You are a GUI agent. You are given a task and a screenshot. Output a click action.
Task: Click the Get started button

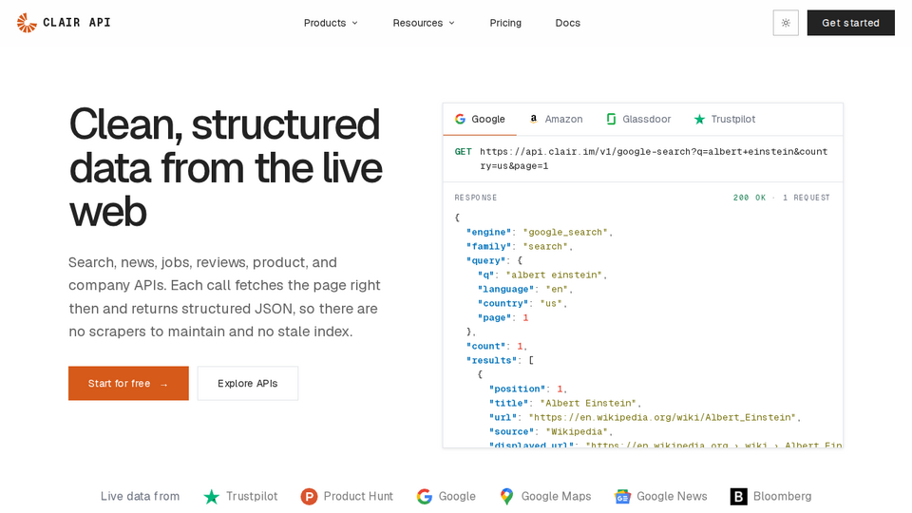tap(850, 23)
